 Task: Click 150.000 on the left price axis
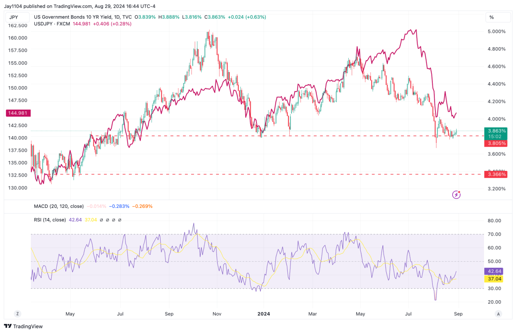[x=18, y=88]
